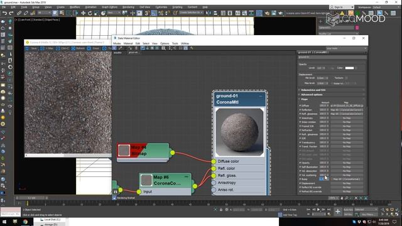Click the Diffuse map slot button

(347, 105)
